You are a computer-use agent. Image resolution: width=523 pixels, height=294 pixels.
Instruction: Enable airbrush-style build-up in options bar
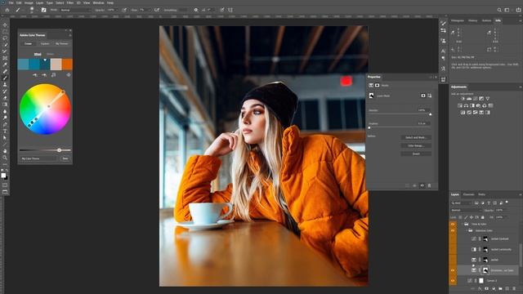click(x=156, y=10)
